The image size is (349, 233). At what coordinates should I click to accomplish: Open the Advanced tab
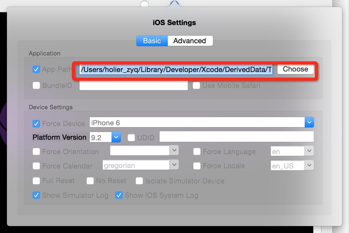(x=190, y=41)
